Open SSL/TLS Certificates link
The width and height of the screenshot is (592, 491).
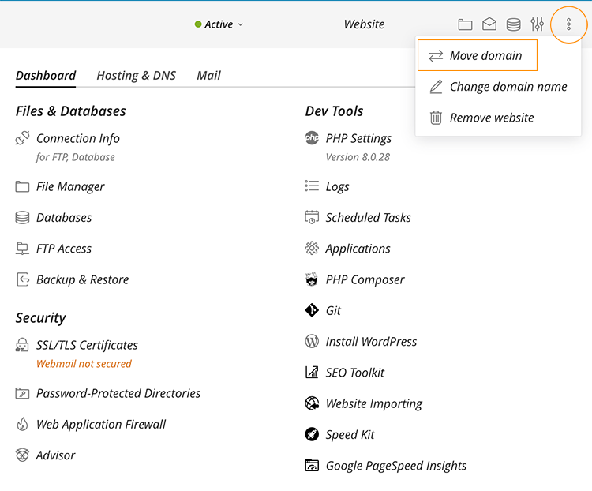[87, 345]
